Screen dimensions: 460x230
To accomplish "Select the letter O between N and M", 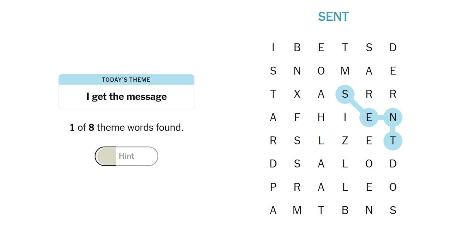I will 321,71.
